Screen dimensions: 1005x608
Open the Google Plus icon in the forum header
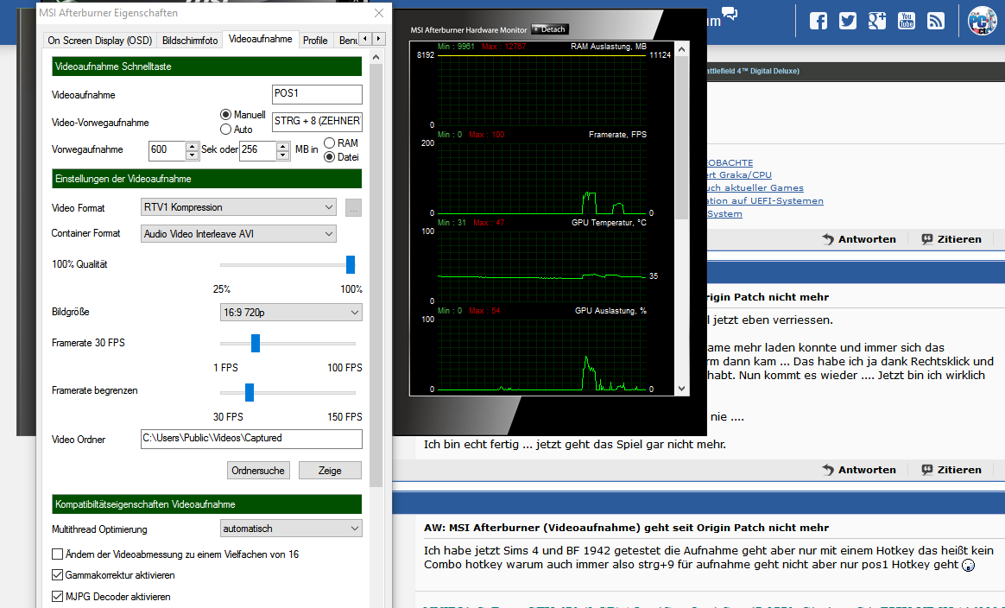tap(877, 22)
